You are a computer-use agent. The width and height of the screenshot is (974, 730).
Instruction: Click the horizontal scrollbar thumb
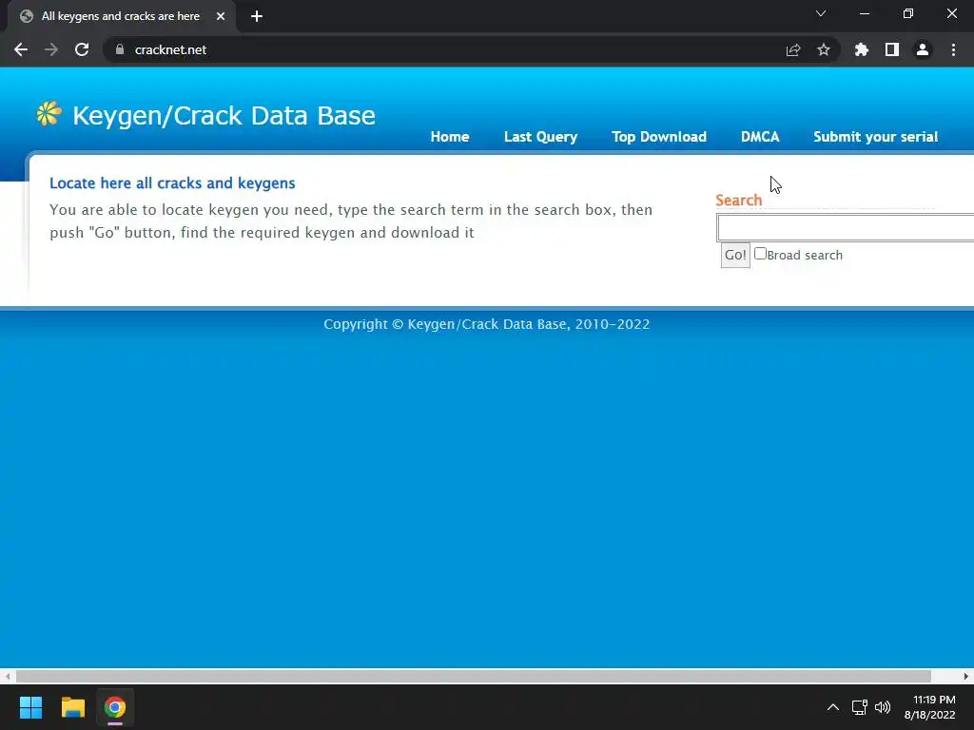474,676
